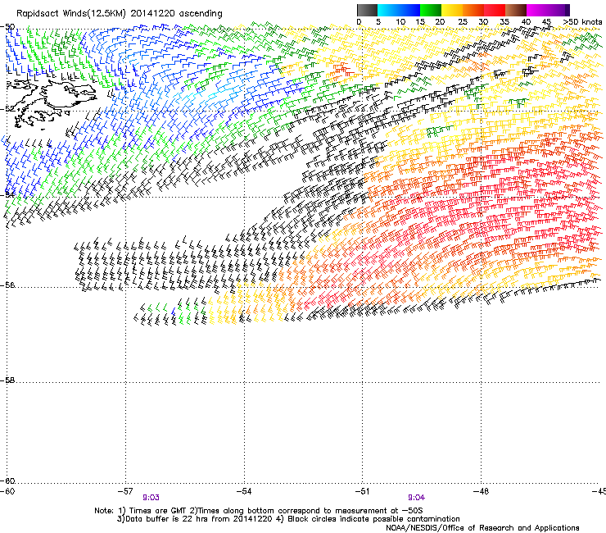Click the dark purple >50 knots legend color
Image resolution: width=606 pixels, height=533 pixels.
coord(568,10)
